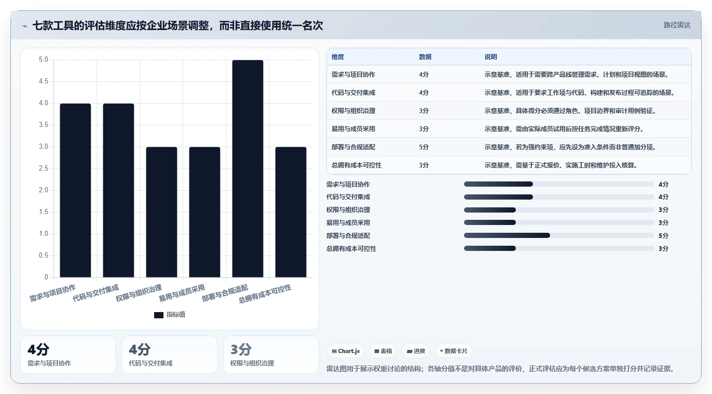Open the 4分 代码与交付集成 data card
The width and height of the screenshot is (712, 394).
[170, 355]
